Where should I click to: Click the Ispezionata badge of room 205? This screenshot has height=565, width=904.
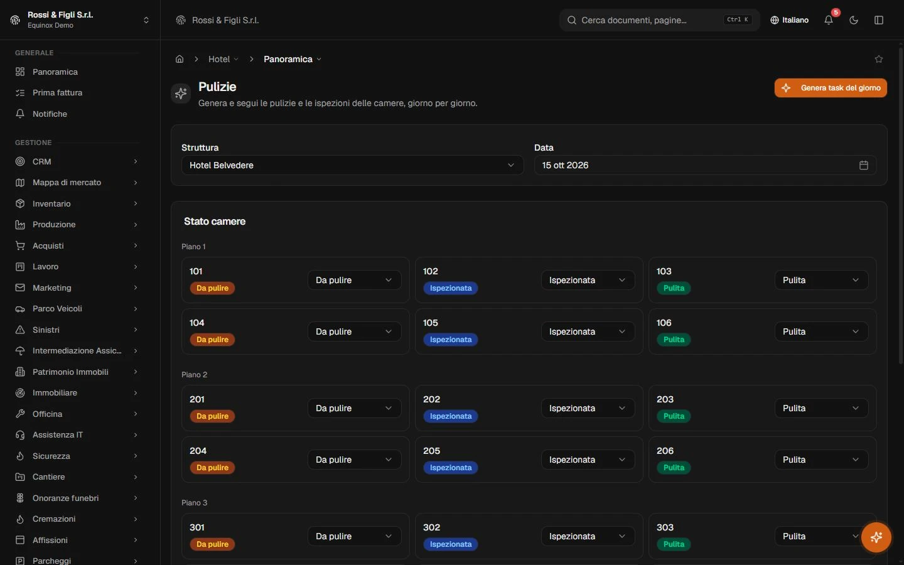[x=450, y=468]
